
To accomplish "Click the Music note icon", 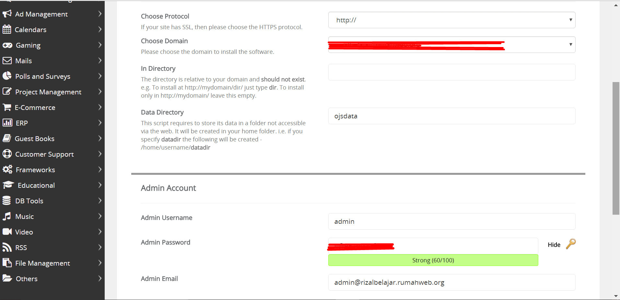I will [x=6, y=216].
